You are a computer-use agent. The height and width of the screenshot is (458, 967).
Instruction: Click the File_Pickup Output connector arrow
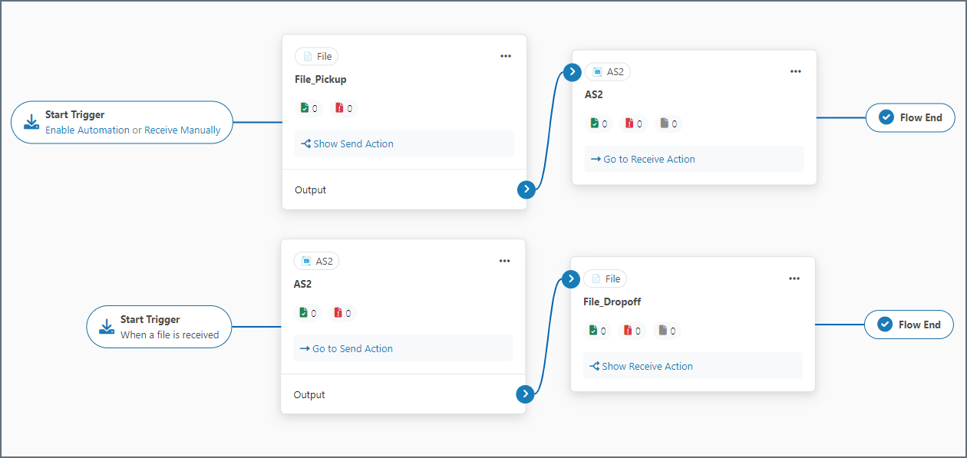point(526,189)
